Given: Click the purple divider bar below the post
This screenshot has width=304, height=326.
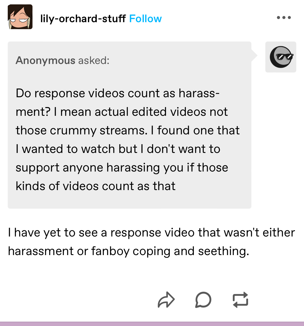Looking at the screenshot, I should tap(152, 324).
